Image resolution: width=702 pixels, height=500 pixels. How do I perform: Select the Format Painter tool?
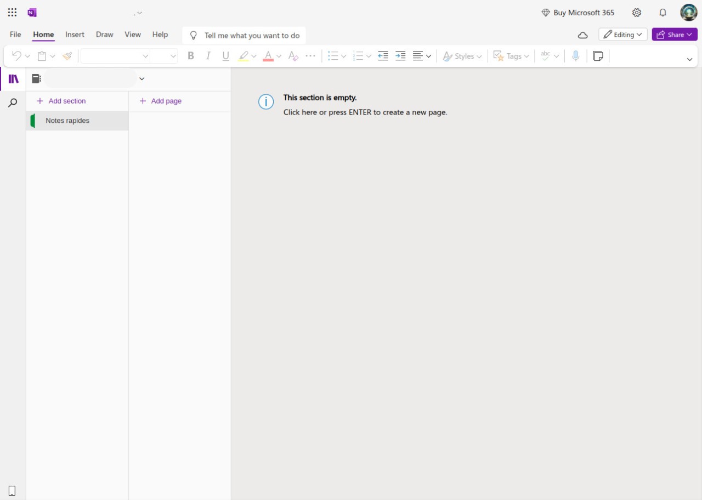click(x=67, y=55)
